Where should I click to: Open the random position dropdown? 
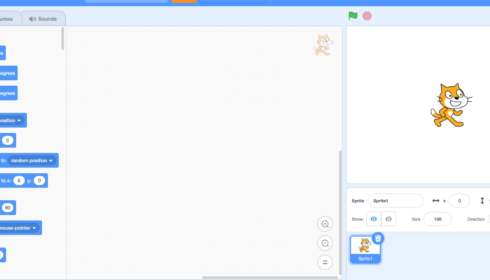[x=31, y=160]
